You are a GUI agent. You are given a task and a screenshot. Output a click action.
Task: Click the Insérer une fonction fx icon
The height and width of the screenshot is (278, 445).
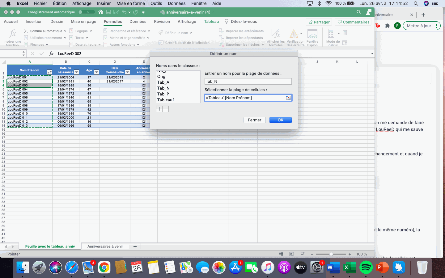[x=12, y=33]
